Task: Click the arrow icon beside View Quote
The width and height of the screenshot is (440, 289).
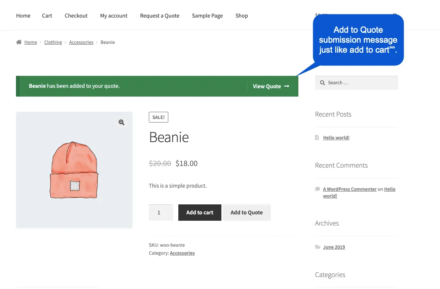Action: [286, 86]
